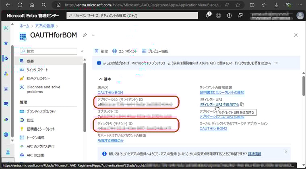The image size is (306, 169).
Task: Collapse the 基本 essentials section
Action: (105, 79)
